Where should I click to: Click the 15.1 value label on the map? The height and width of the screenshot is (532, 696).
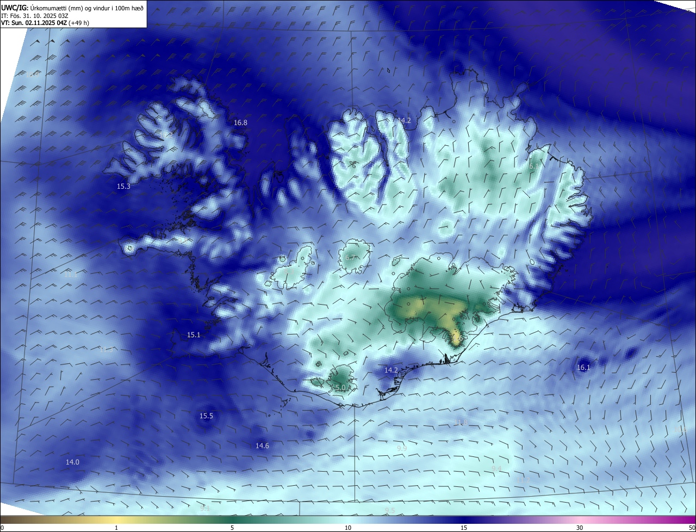[x=194, y=335]
